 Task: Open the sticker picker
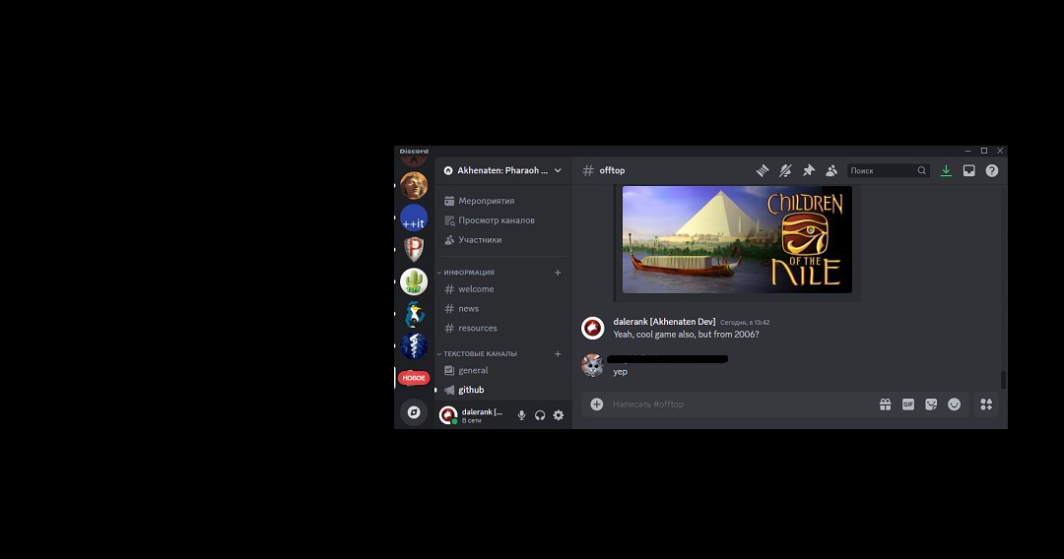pyautogui.click(x=931, y=404)
